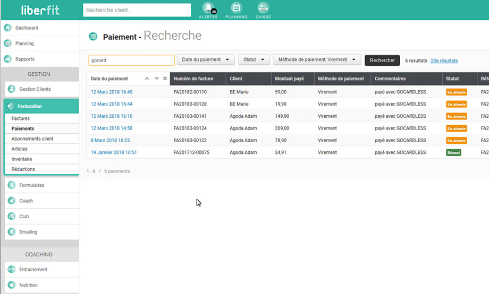This screenshot has width=489, height=294.
Task: Open Méthode de paiement: Virement dropdown
Action: (317, 60)
